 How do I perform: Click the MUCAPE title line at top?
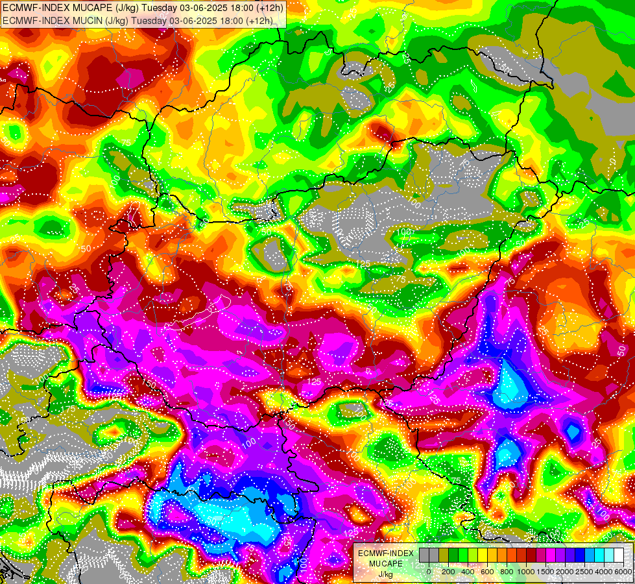143,7
